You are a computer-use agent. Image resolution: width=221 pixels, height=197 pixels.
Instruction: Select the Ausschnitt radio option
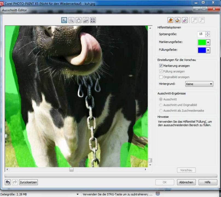161,99
